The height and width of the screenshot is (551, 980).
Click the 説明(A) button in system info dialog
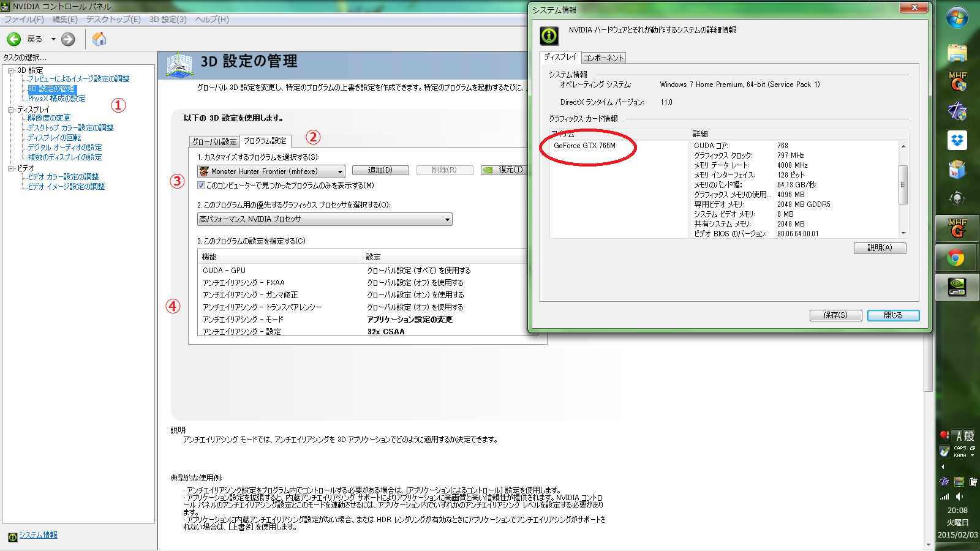tap(880, 248)
